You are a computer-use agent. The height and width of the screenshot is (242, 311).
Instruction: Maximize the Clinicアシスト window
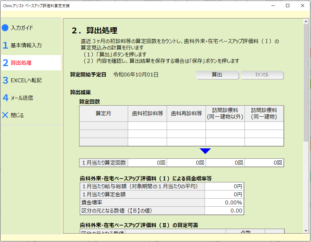click(x=288, y=6)
